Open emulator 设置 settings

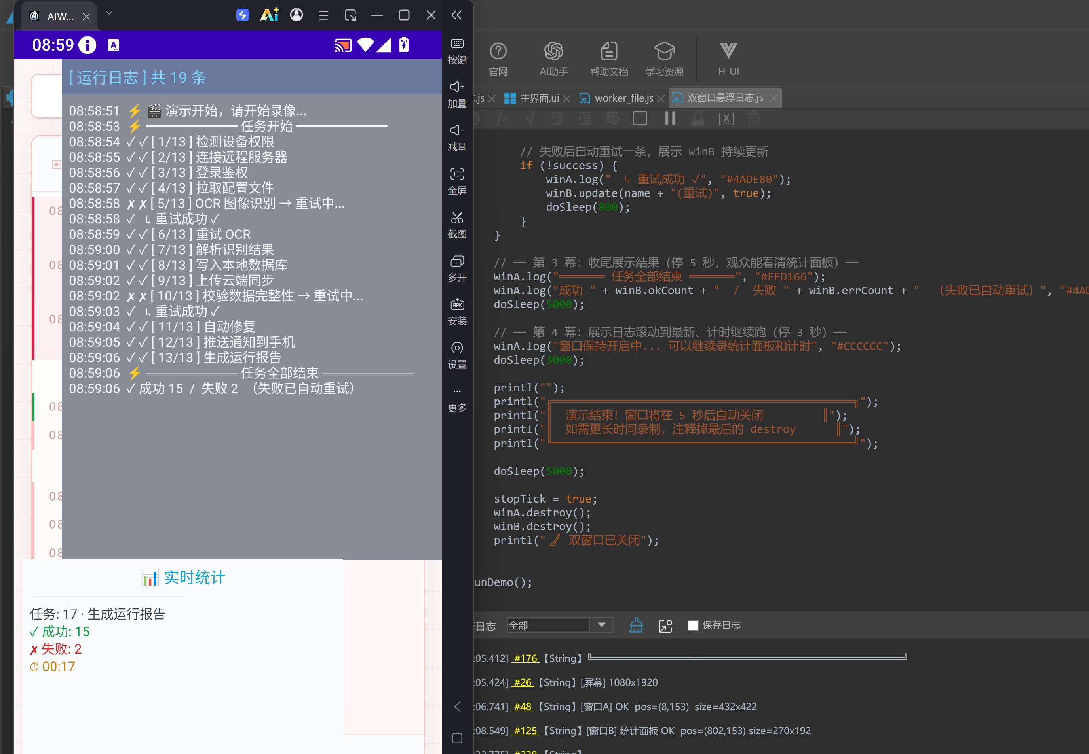point(457,356)
